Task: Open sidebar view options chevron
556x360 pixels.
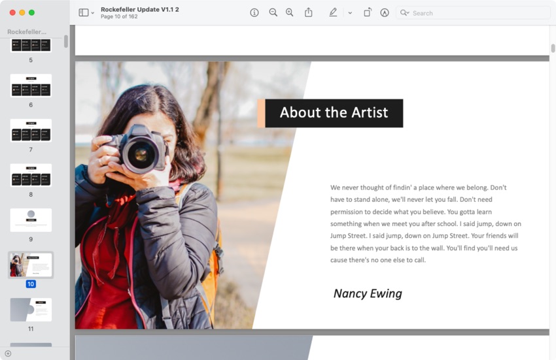Action: coord(92,13)
